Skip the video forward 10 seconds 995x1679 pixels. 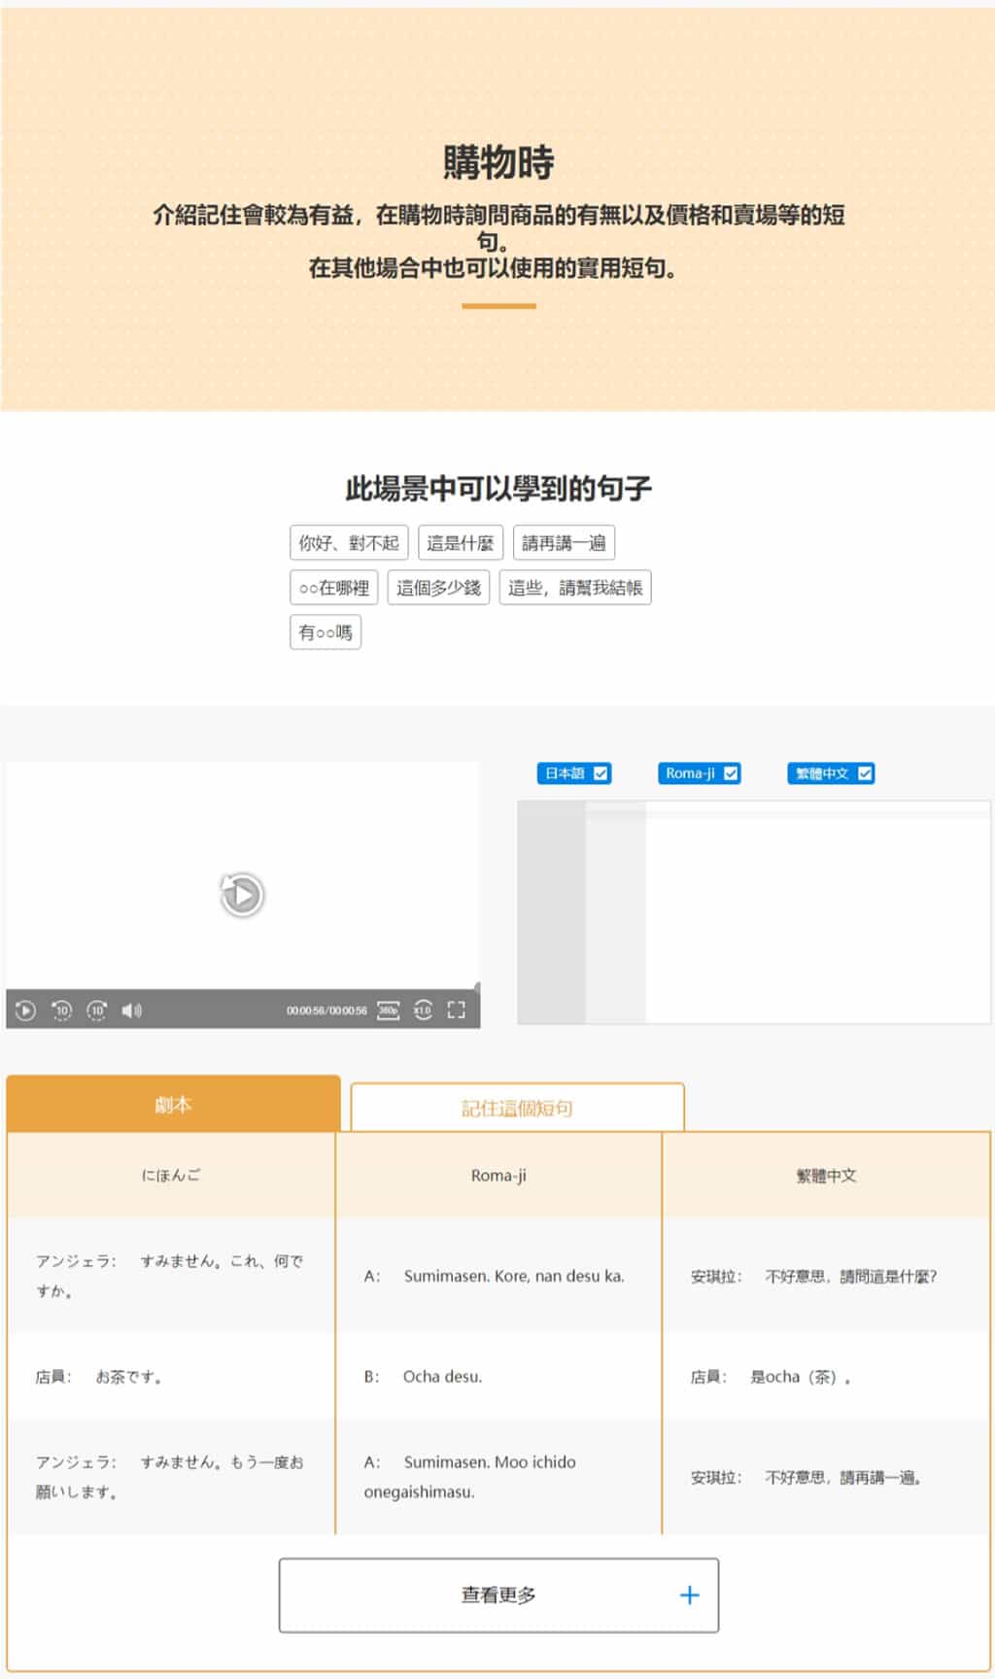[x=97, y=1011]
